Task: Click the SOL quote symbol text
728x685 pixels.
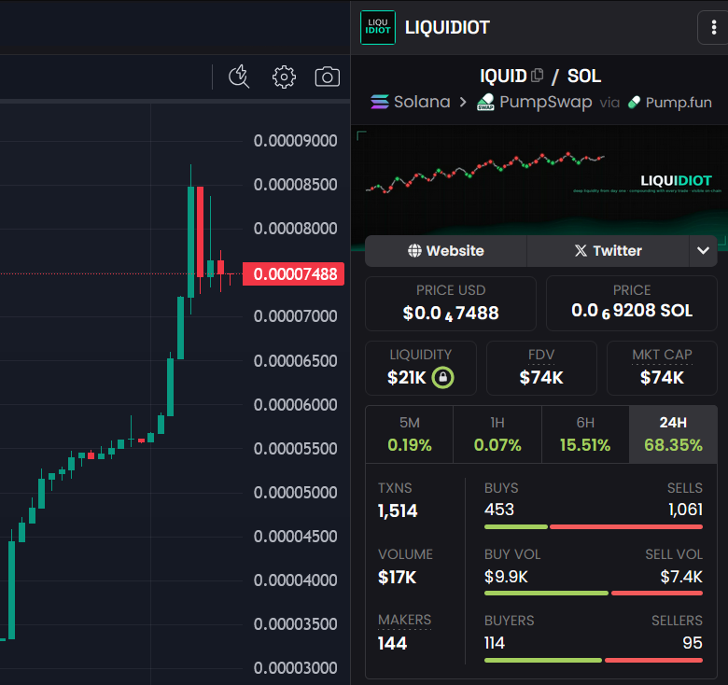Action: (584, 76)
